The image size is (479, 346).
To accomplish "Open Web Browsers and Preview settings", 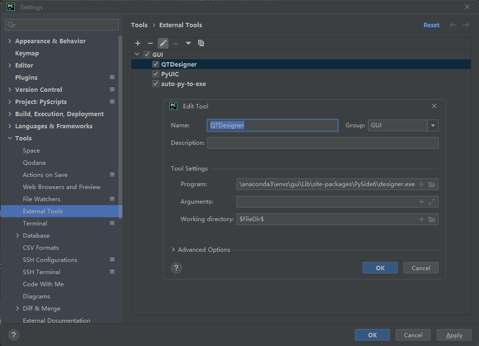I will pyautogui.click(x=61, y=187).
